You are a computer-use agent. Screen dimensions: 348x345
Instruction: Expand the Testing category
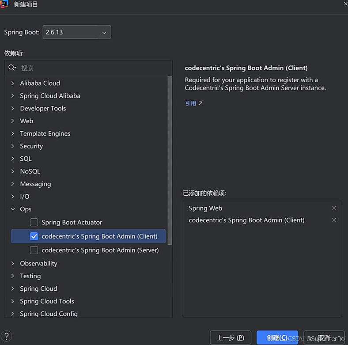click(13, 276)
